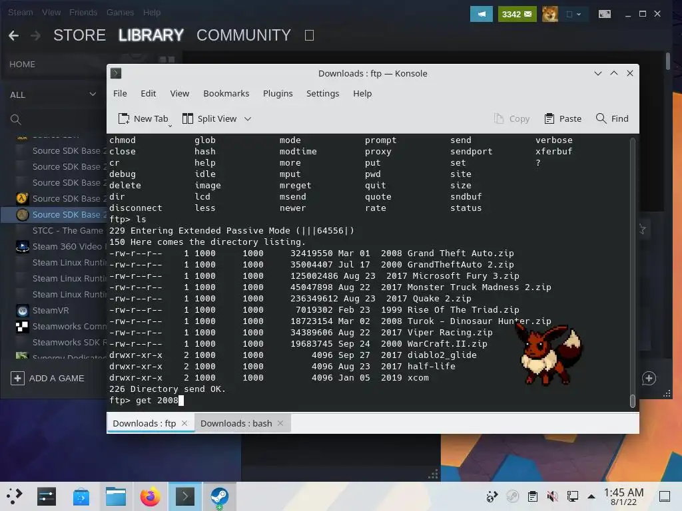Open the Games menu in Steam
The image size is (682, 511).
[x=120, y=12]
